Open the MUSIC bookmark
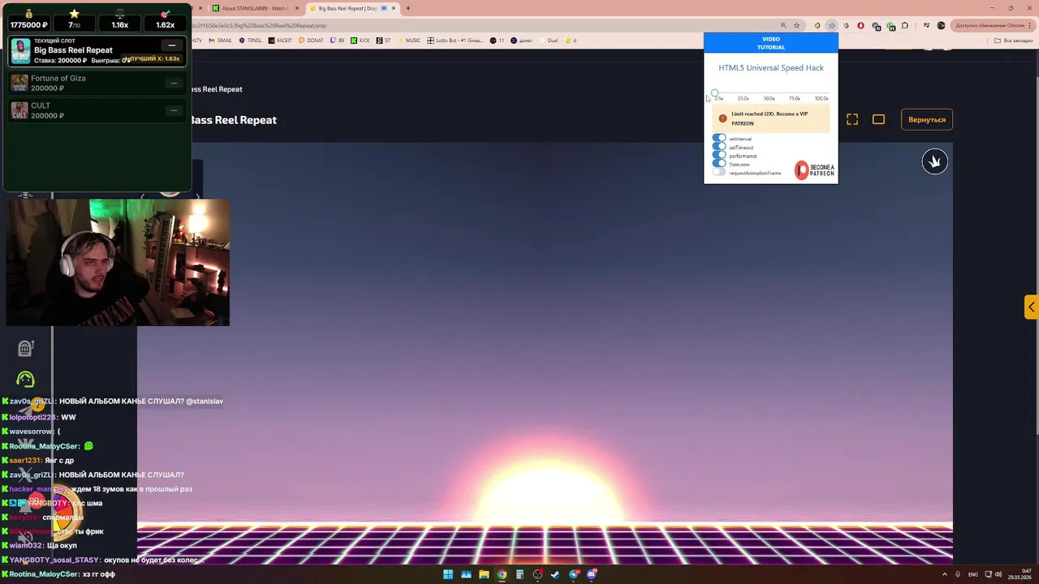This screenshot has width=1039, height=584. pyautogui.click(x=409, y=40)
